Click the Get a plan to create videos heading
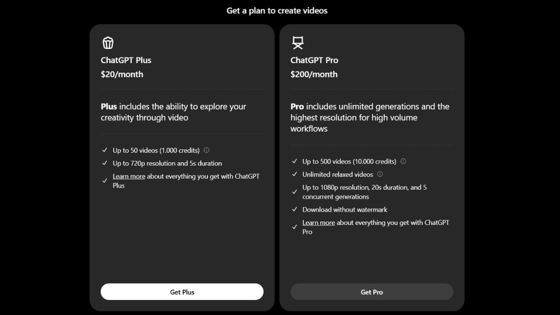Screen dimensions: 560x315 pos(277,11)
